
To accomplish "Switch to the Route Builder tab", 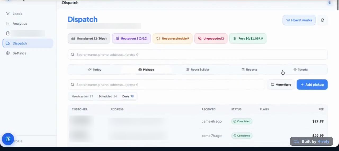I will pos(198,70).
